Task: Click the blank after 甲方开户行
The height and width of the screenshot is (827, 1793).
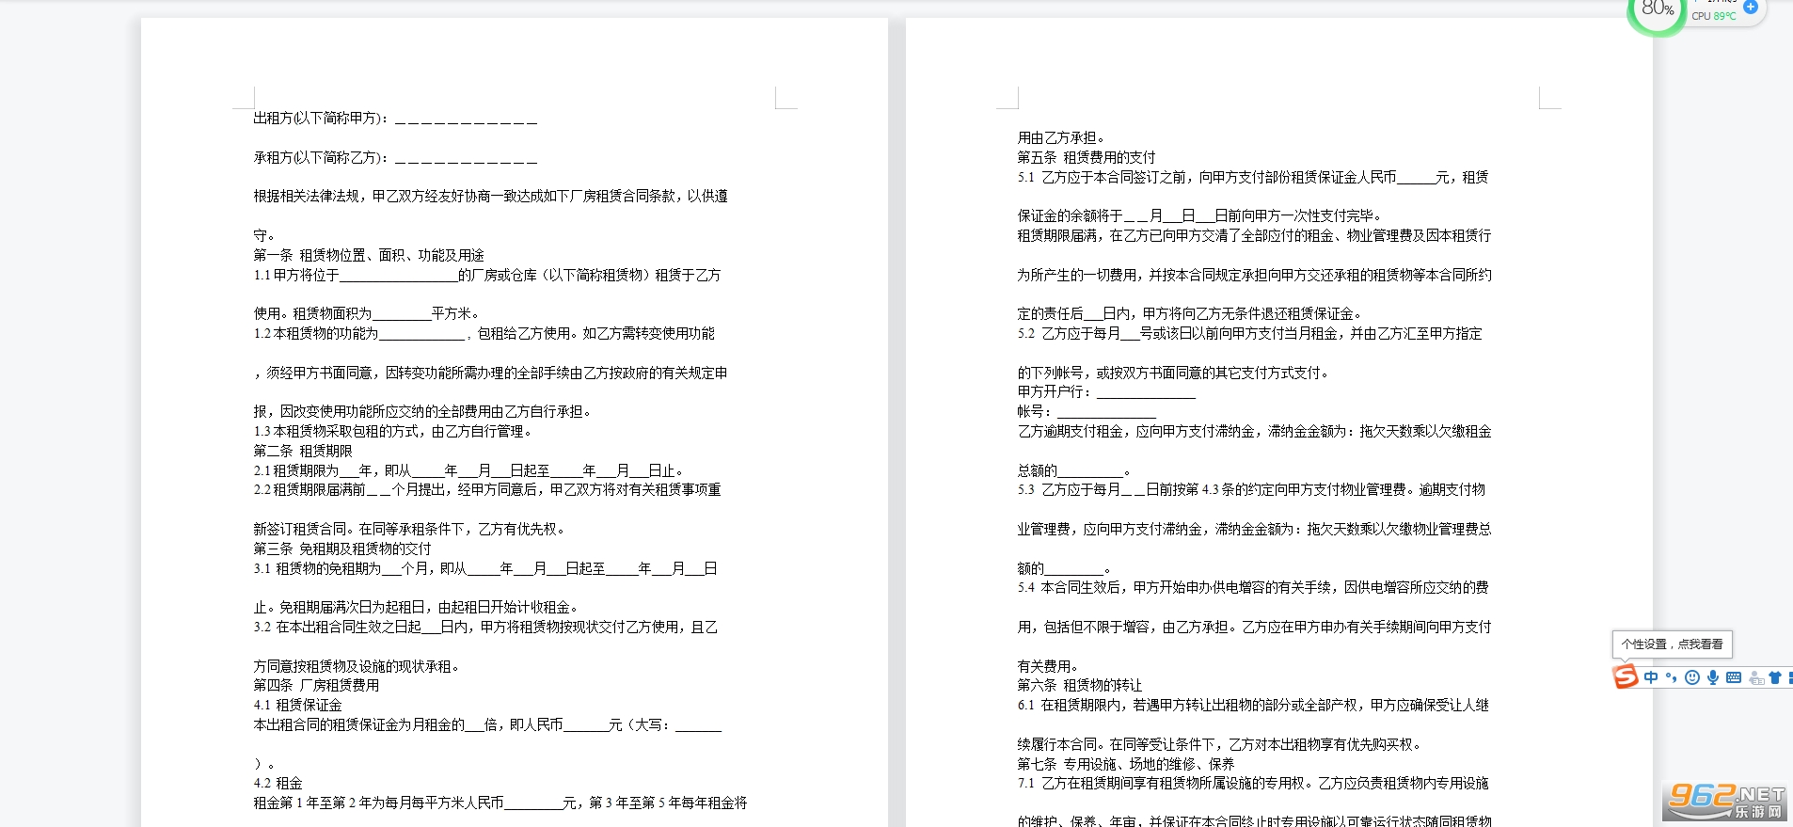Action: click(1146, 392)
